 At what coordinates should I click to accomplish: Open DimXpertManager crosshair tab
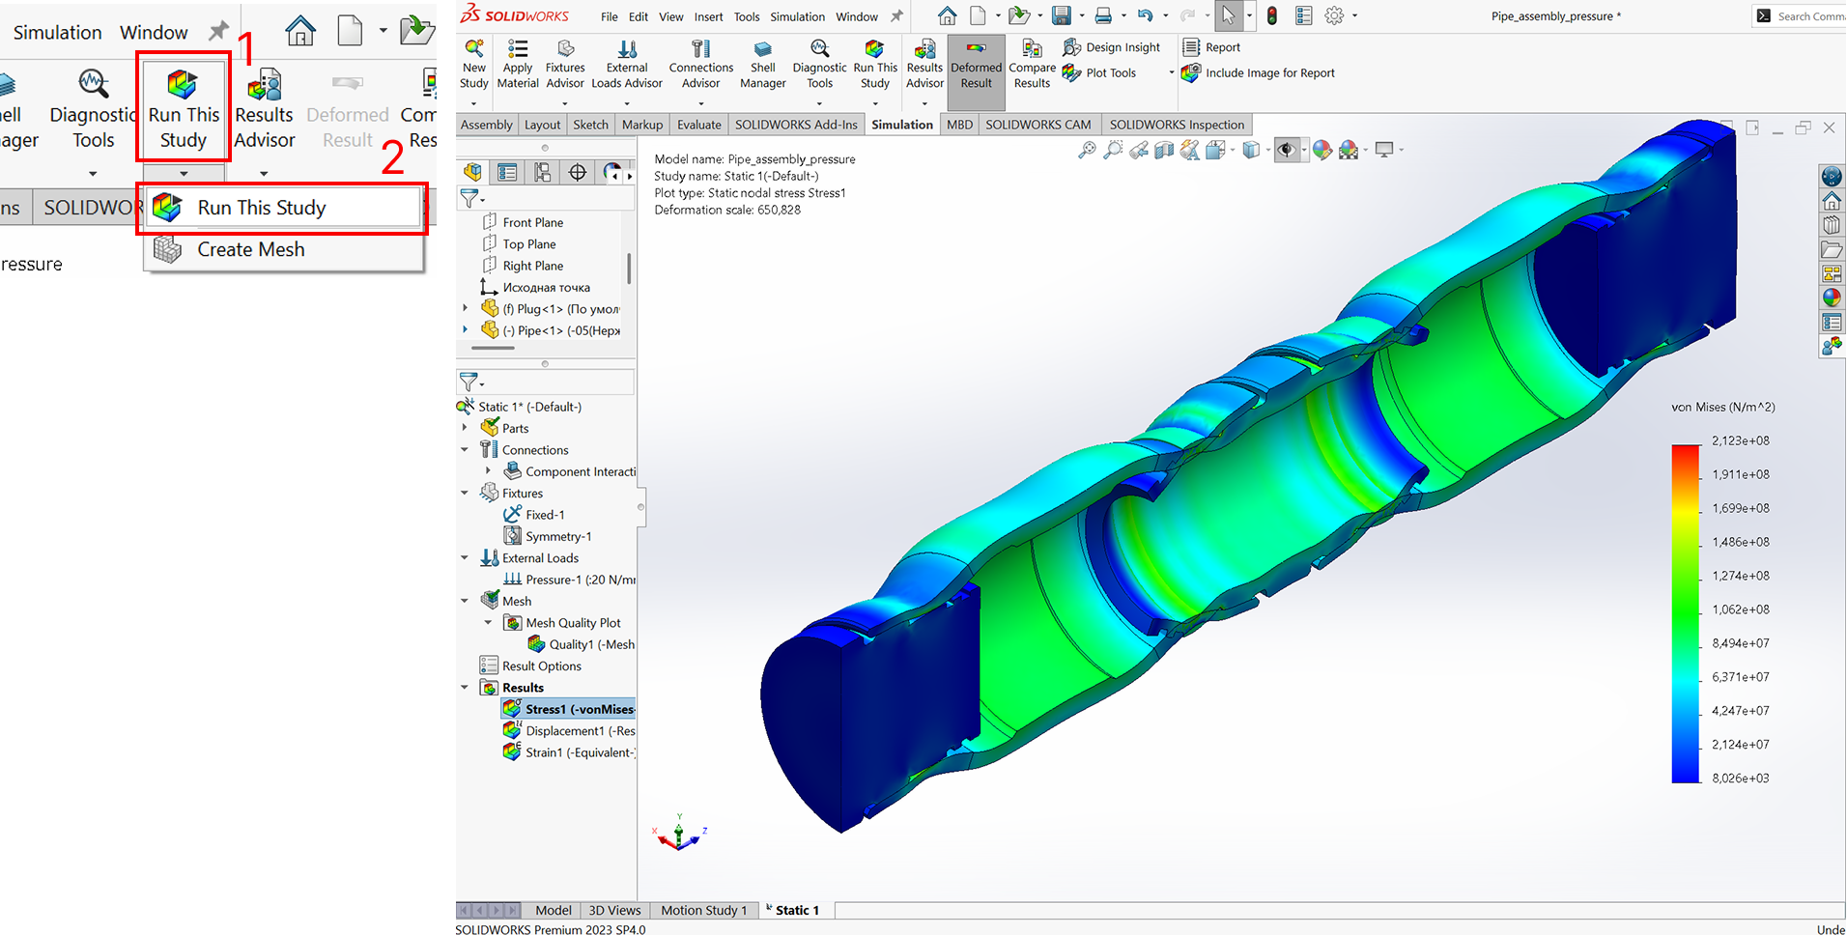coord(577,172)
